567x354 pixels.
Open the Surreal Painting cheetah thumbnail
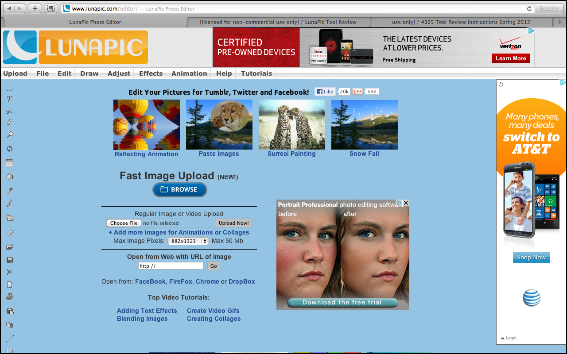point(292,125)
